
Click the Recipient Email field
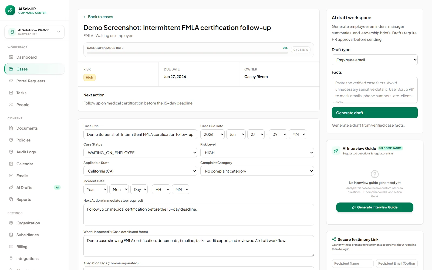tap(397, 264)
